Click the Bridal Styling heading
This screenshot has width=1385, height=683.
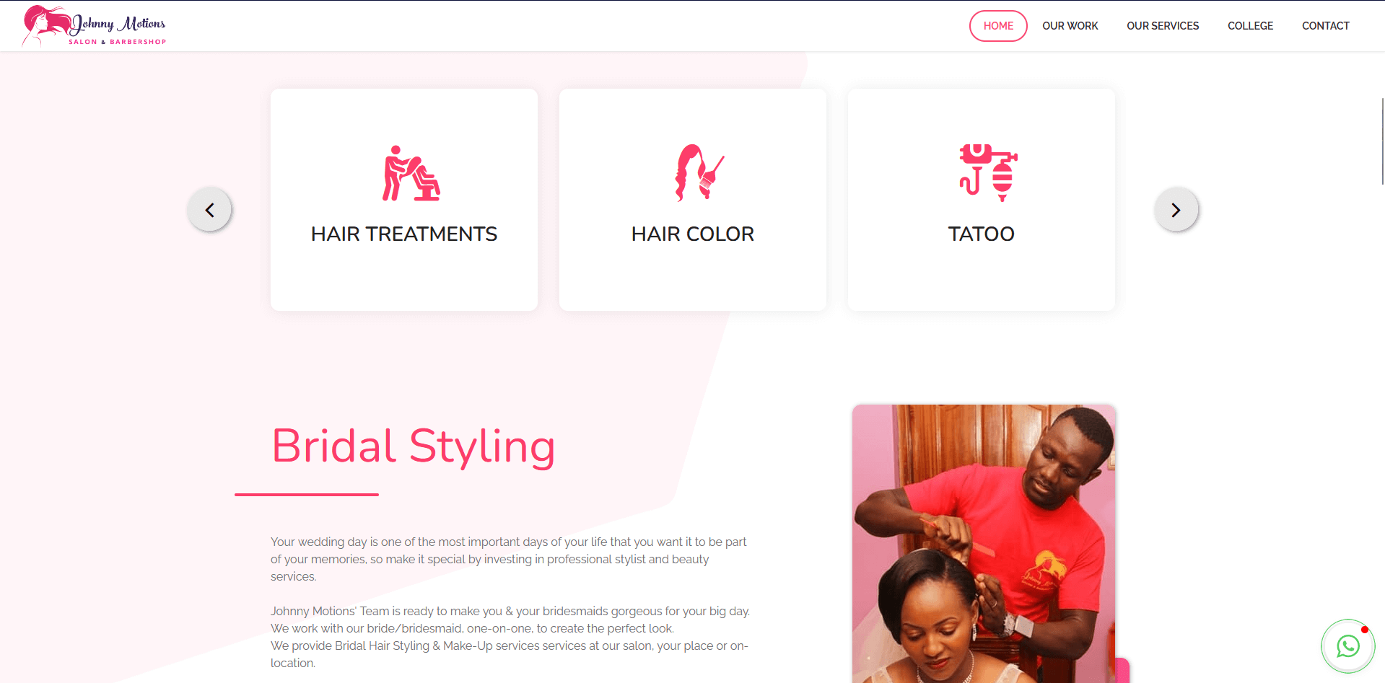tap(413, 446)
